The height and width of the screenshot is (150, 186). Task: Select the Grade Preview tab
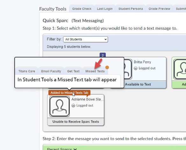159,9
